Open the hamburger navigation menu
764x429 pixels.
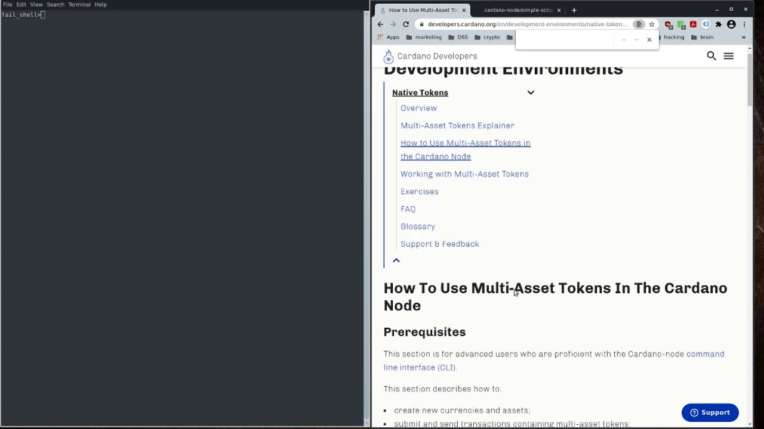(x=729, y=56)
